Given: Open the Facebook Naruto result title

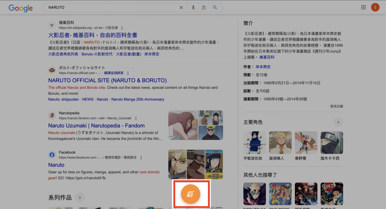Looking at the screenshot, I should click(x=56, y=165).
